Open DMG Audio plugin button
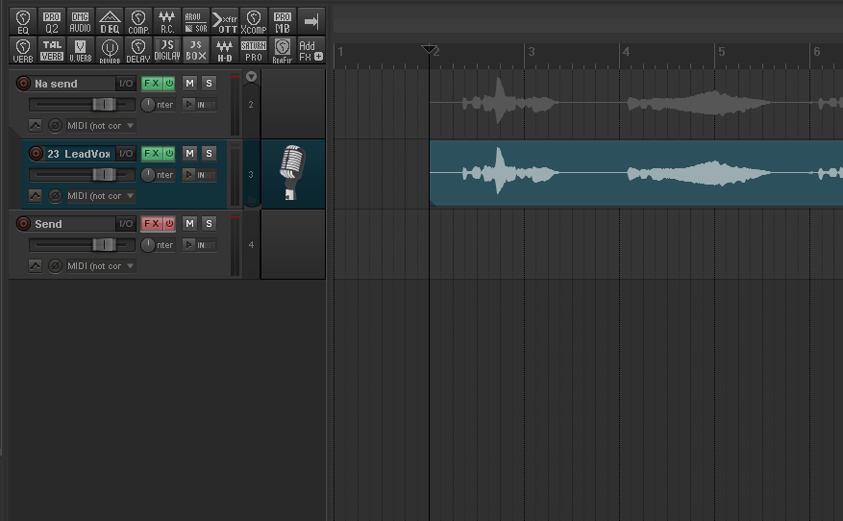Viewport: 843px width, 521px height. tap(80, 21)
